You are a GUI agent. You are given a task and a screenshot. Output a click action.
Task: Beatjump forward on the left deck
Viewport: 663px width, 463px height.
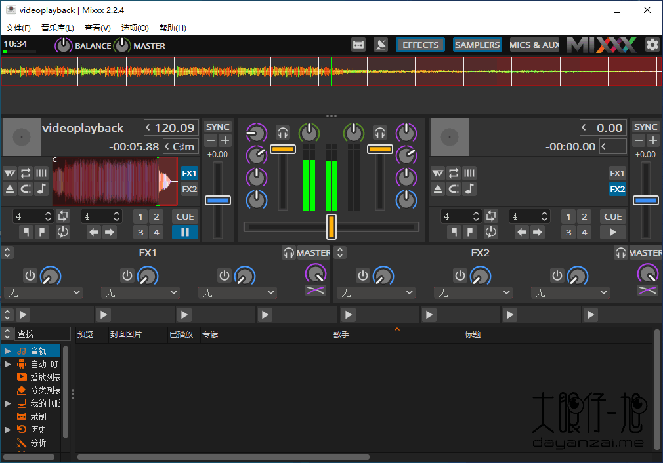(x=110, y=232)
